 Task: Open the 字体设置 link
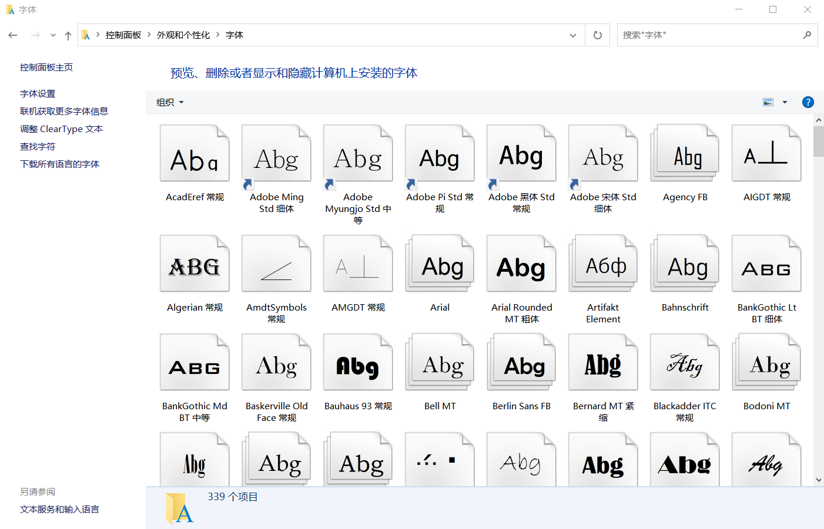click(38, 94)
